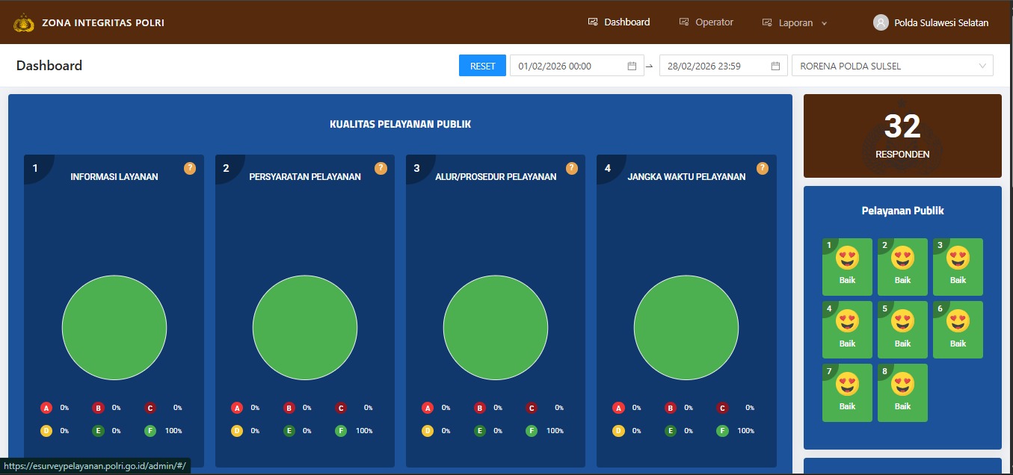The image size is (1013, 475).
Task: Click the ZONA INTEGRITAS POLRI title link
Action: point(103,22)
